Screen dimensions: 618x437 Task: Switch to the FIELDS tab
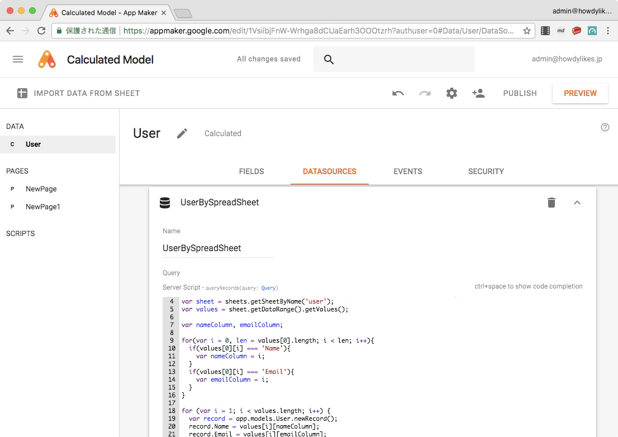point(251,171)
